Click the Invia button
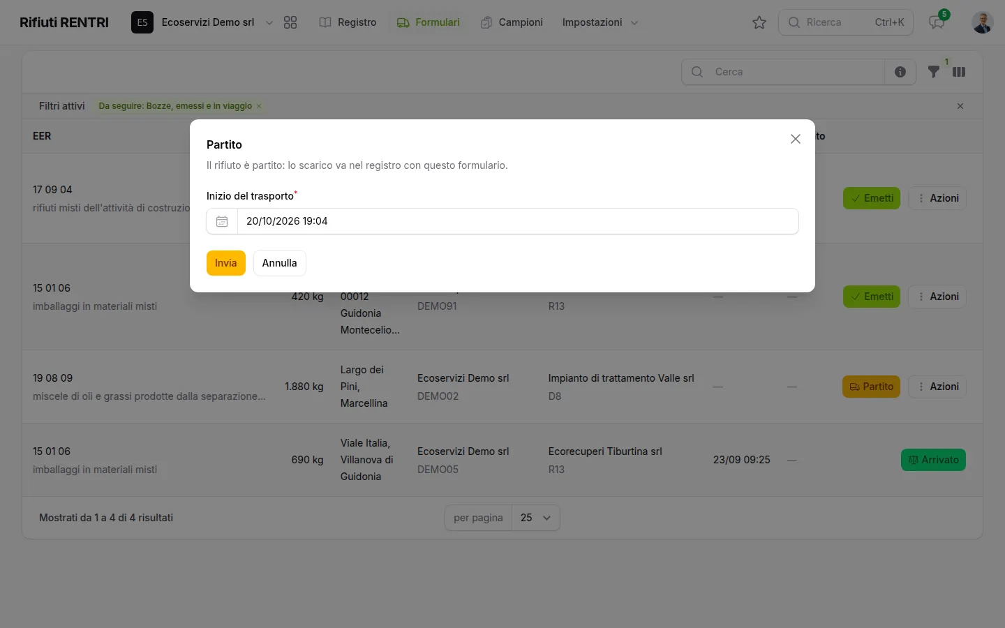The height and width of the screenshot is (628, 1005). coord(225,263)
